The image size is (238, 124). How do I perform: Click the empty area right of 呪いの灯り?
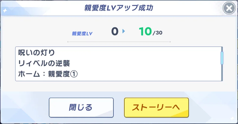[133, 53]
